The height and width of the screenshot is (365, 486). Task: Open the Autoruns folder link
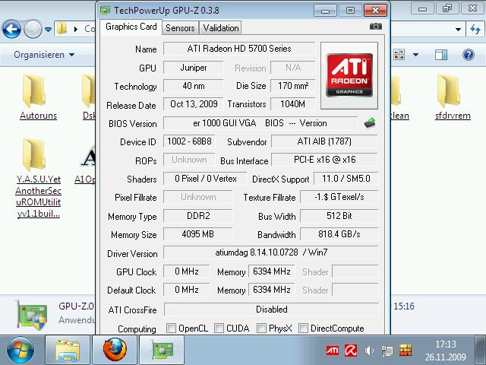[x=39, y=116]
